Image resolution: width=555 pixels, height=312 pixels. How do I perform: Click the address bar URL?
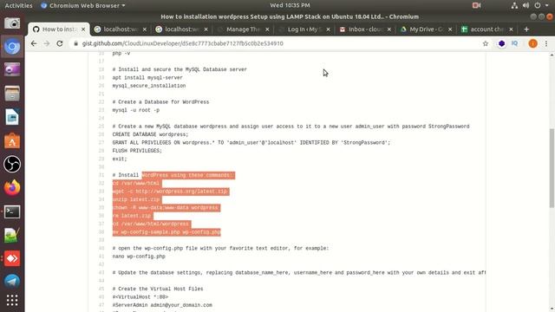click(x=183, y=43)
